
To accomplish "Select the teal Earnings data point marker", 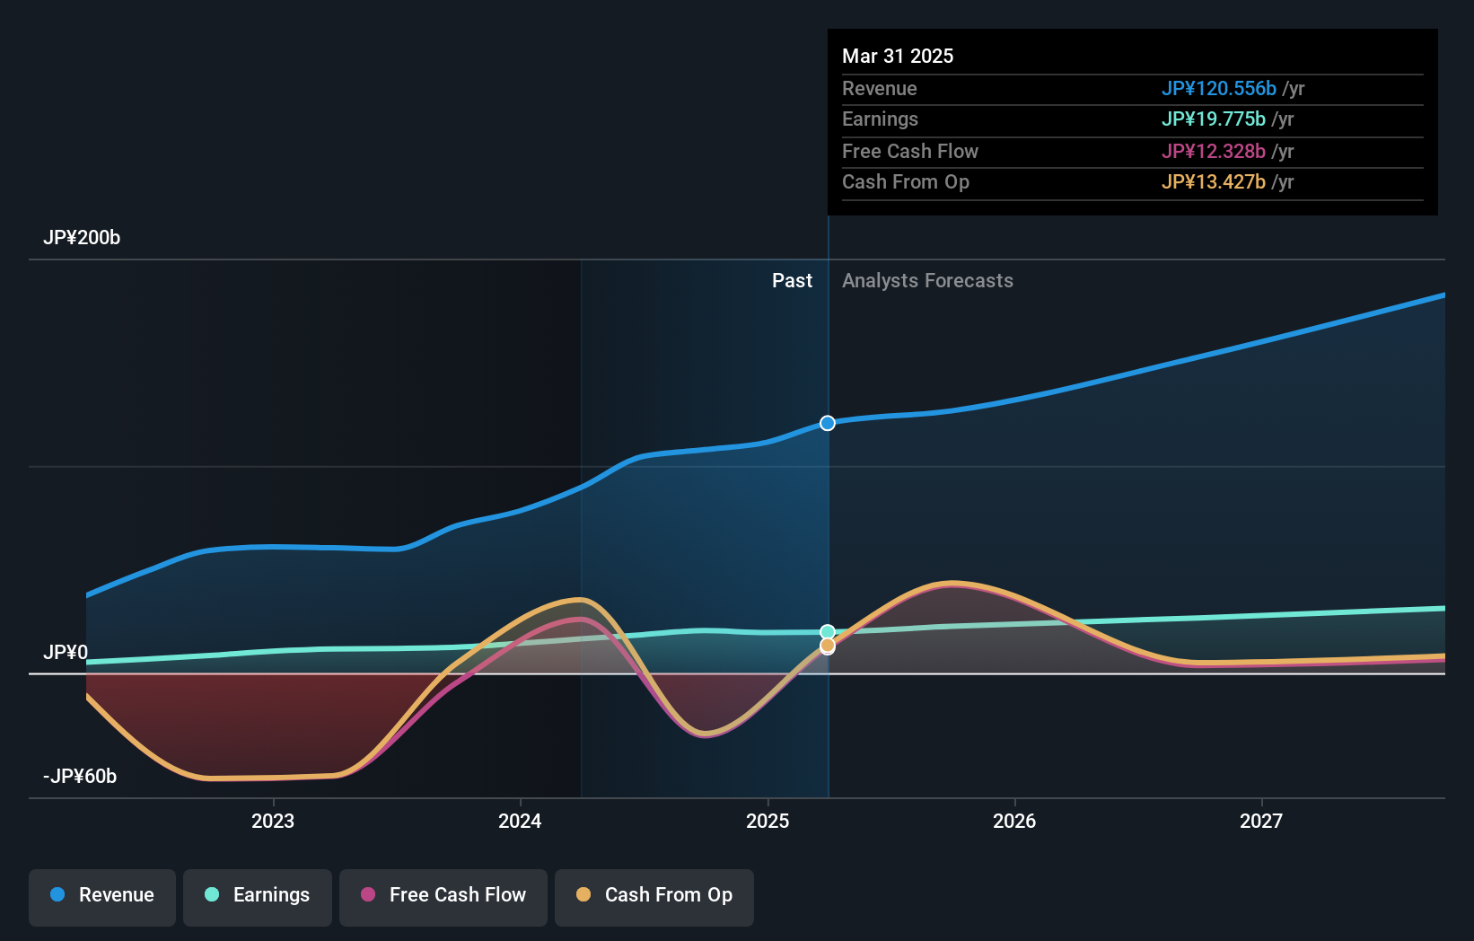I will 828,632.
